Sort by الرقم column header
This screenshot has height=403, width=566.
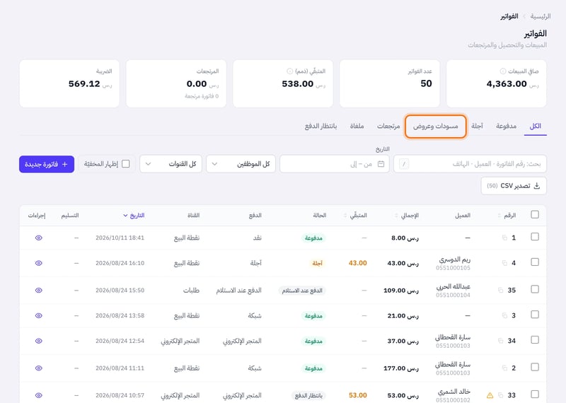coord(507,216)
